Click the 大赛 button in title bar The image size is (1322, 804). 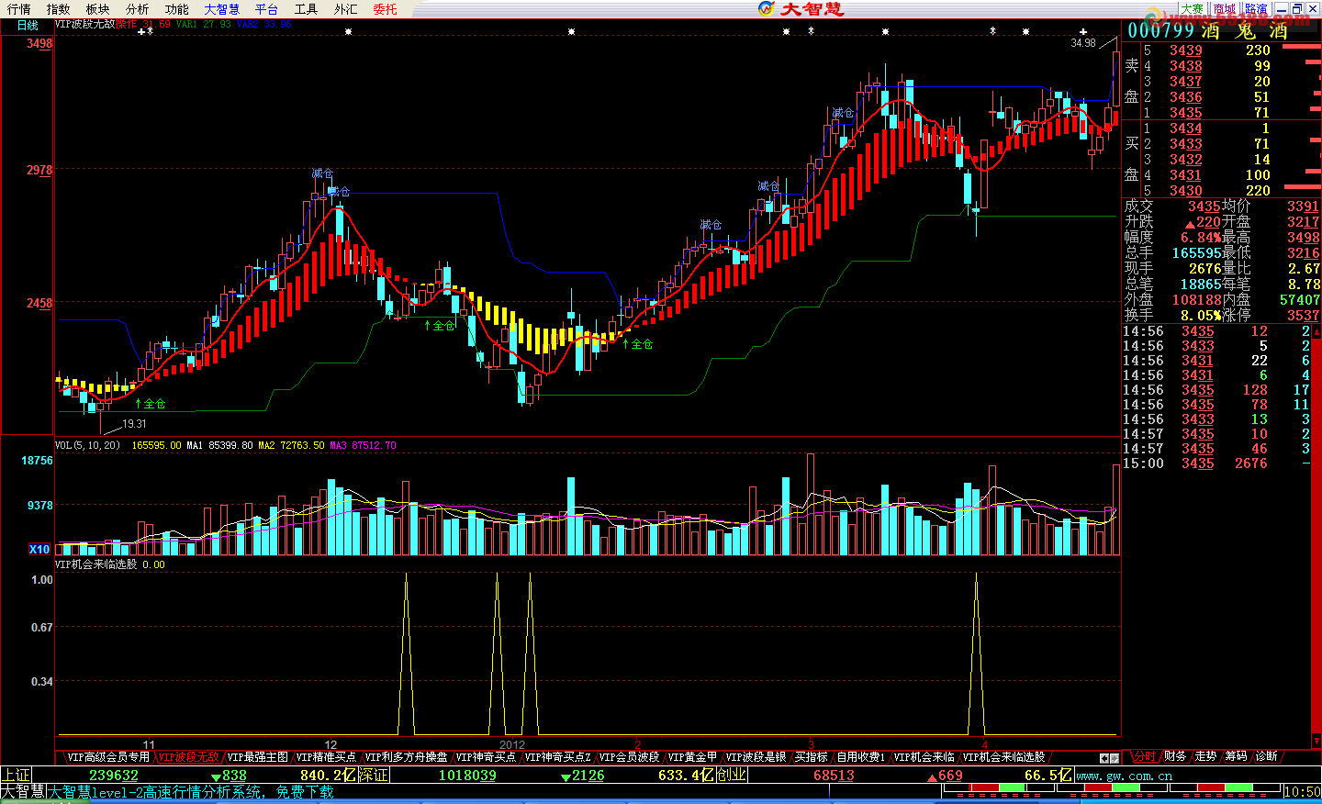1192,9
